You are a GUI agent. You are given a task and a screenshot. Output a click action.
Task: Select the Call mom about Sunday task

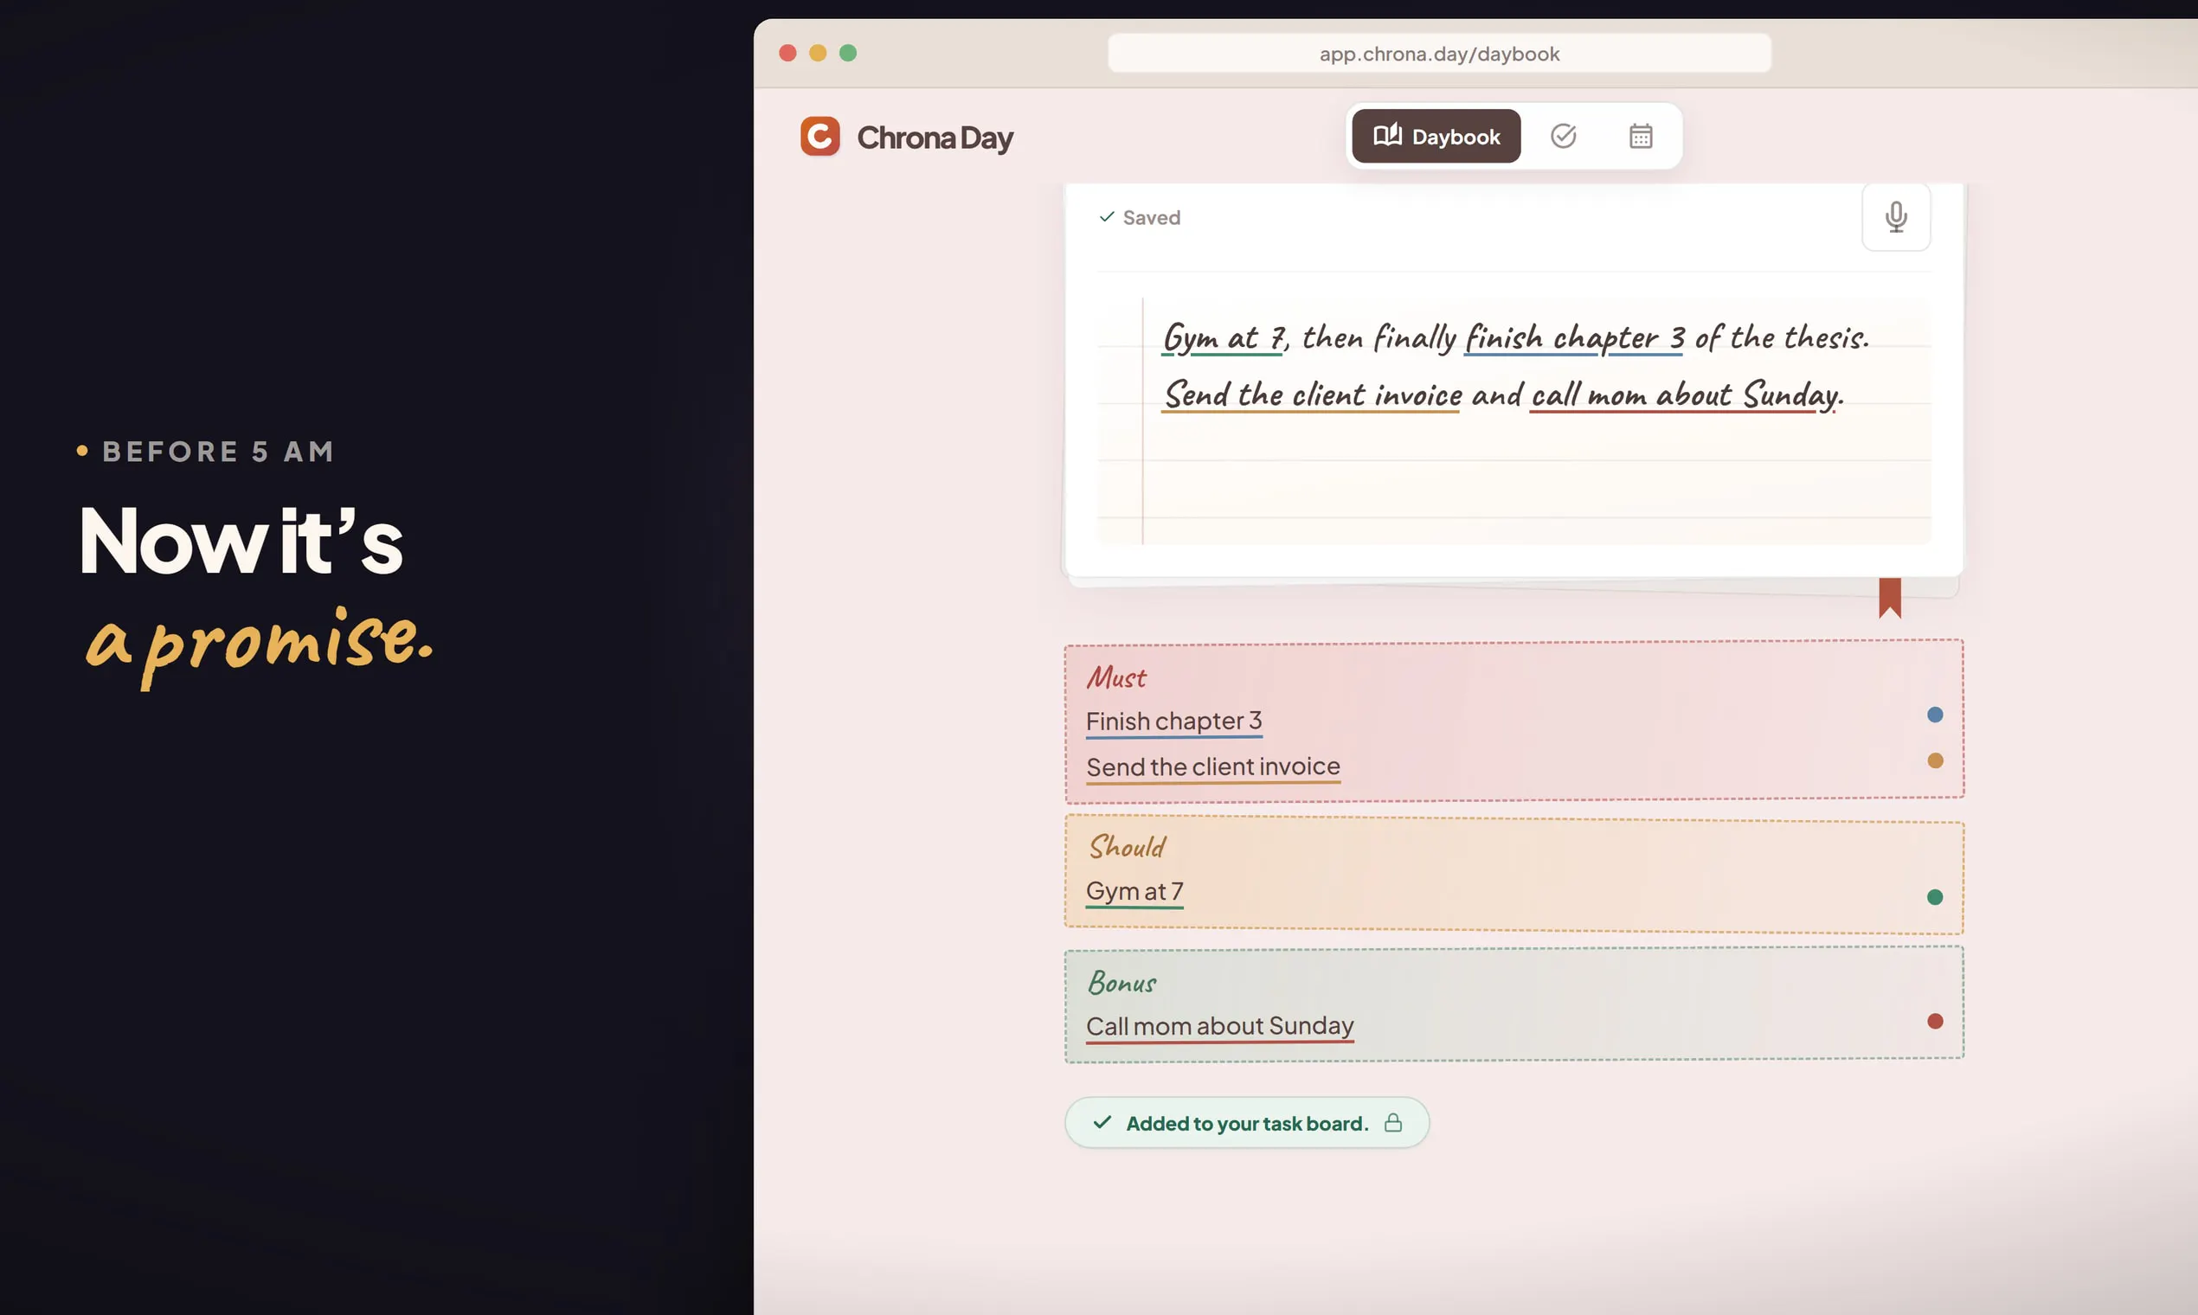point(1219,1026)
